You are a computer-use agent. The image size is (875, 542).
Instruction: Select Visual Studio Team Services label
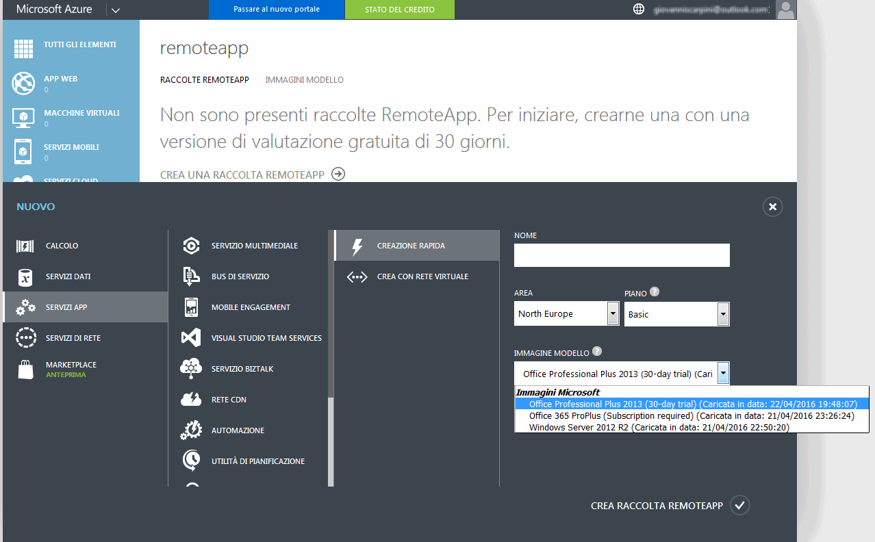[266, 338]
